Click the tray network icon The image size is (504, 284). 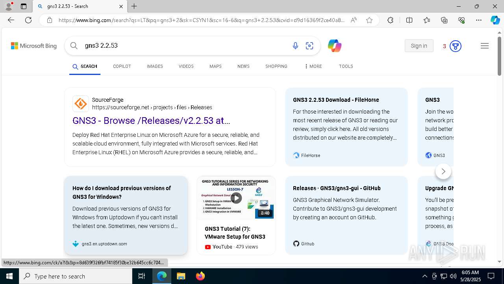click(x=444, y=276)
